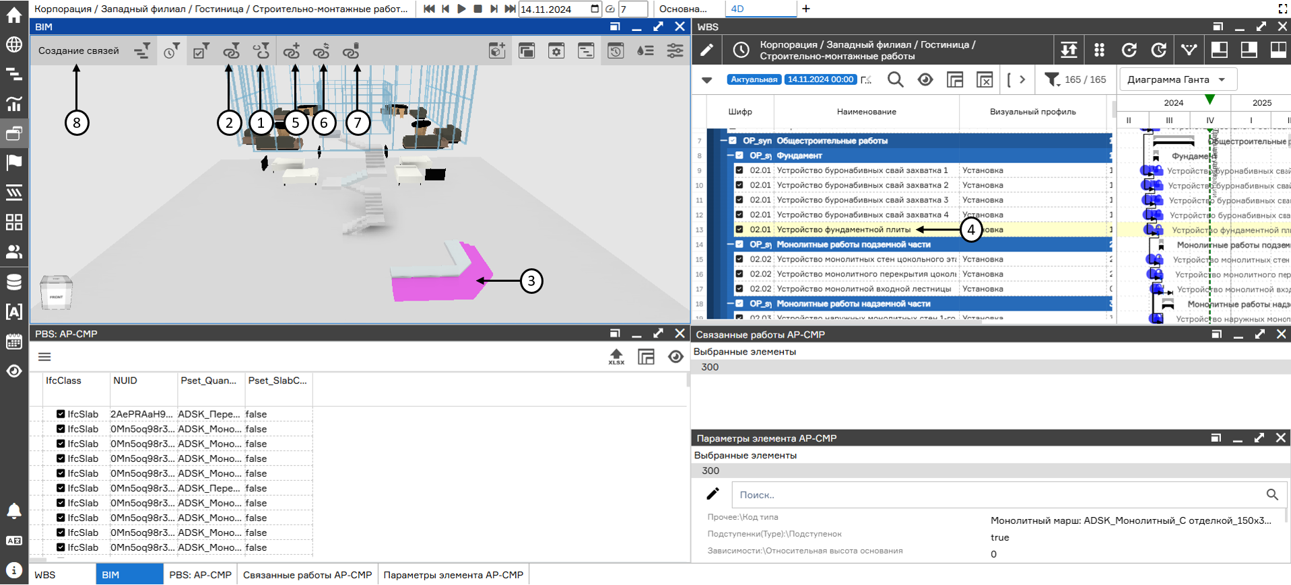Viewport: 1291px width, 585px height.
Task: Click the flag icon in left sidebar
Action: (x=14, y=163)
